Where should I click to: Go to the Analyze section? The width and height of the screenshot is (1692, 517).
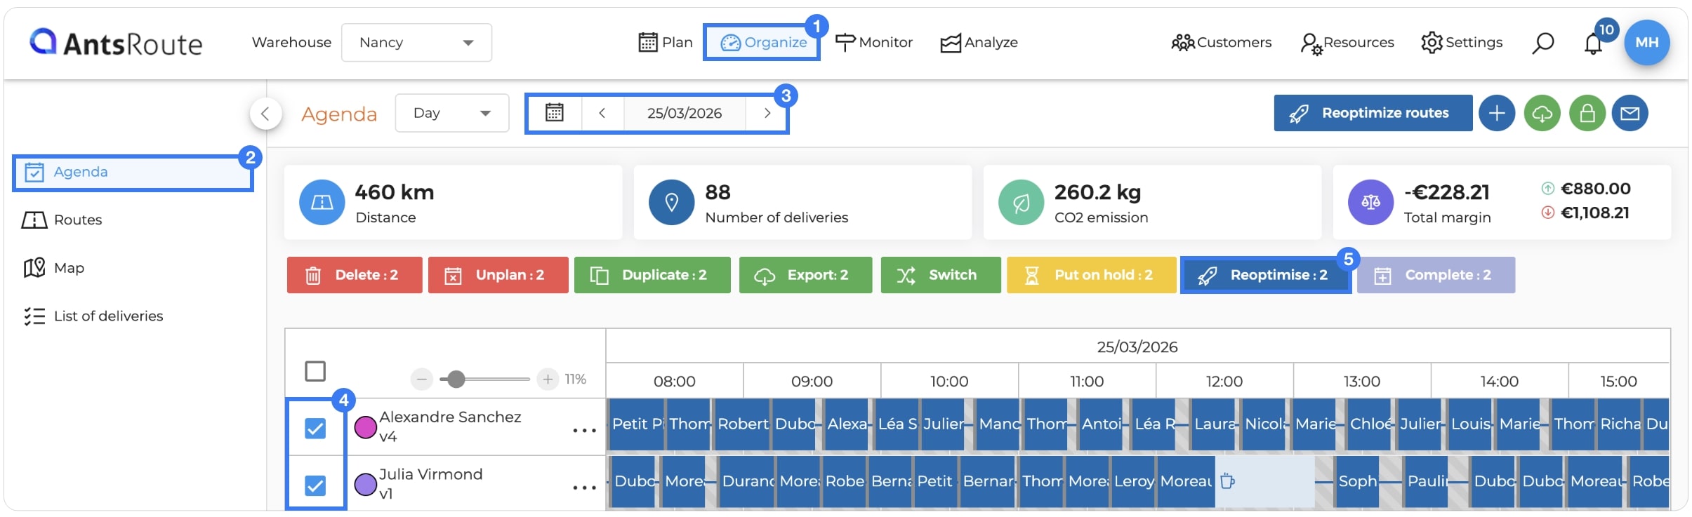(979, 42)
